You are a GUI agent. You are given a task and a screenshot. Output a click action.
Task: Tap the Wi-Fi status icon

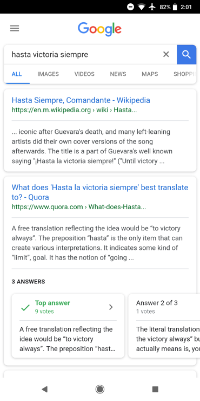click(x=141, y=7)
